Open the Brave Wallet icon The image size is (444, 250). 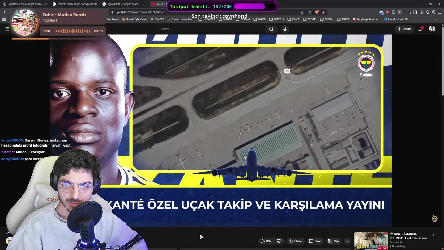[x=421, y=12]
